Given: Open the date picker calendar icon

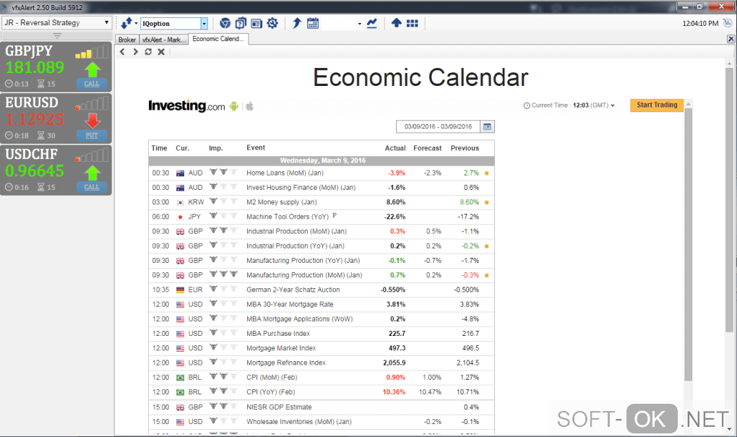Looking at the screenshot, I should 487,126.
